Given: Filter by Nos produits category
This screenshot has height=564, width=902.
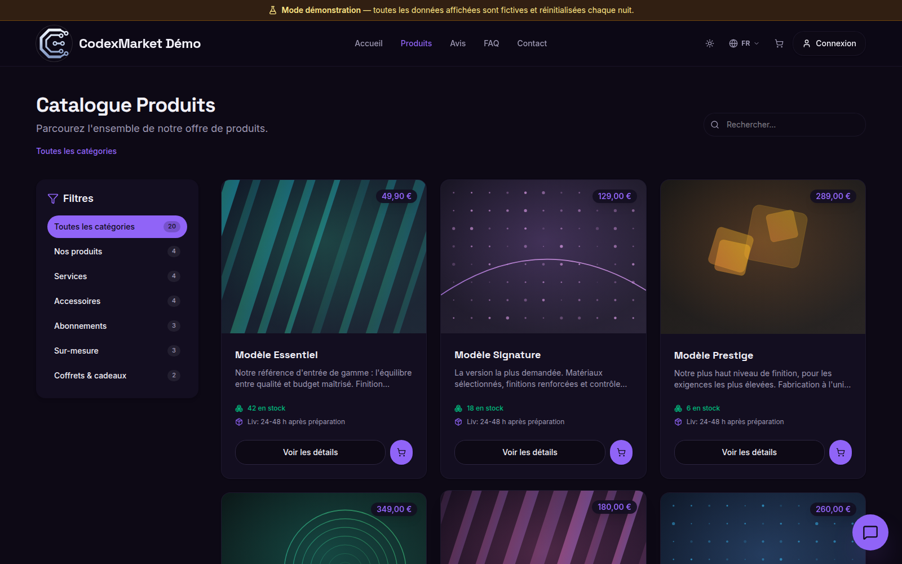Looking at the screenshot, I should point(117,252).
